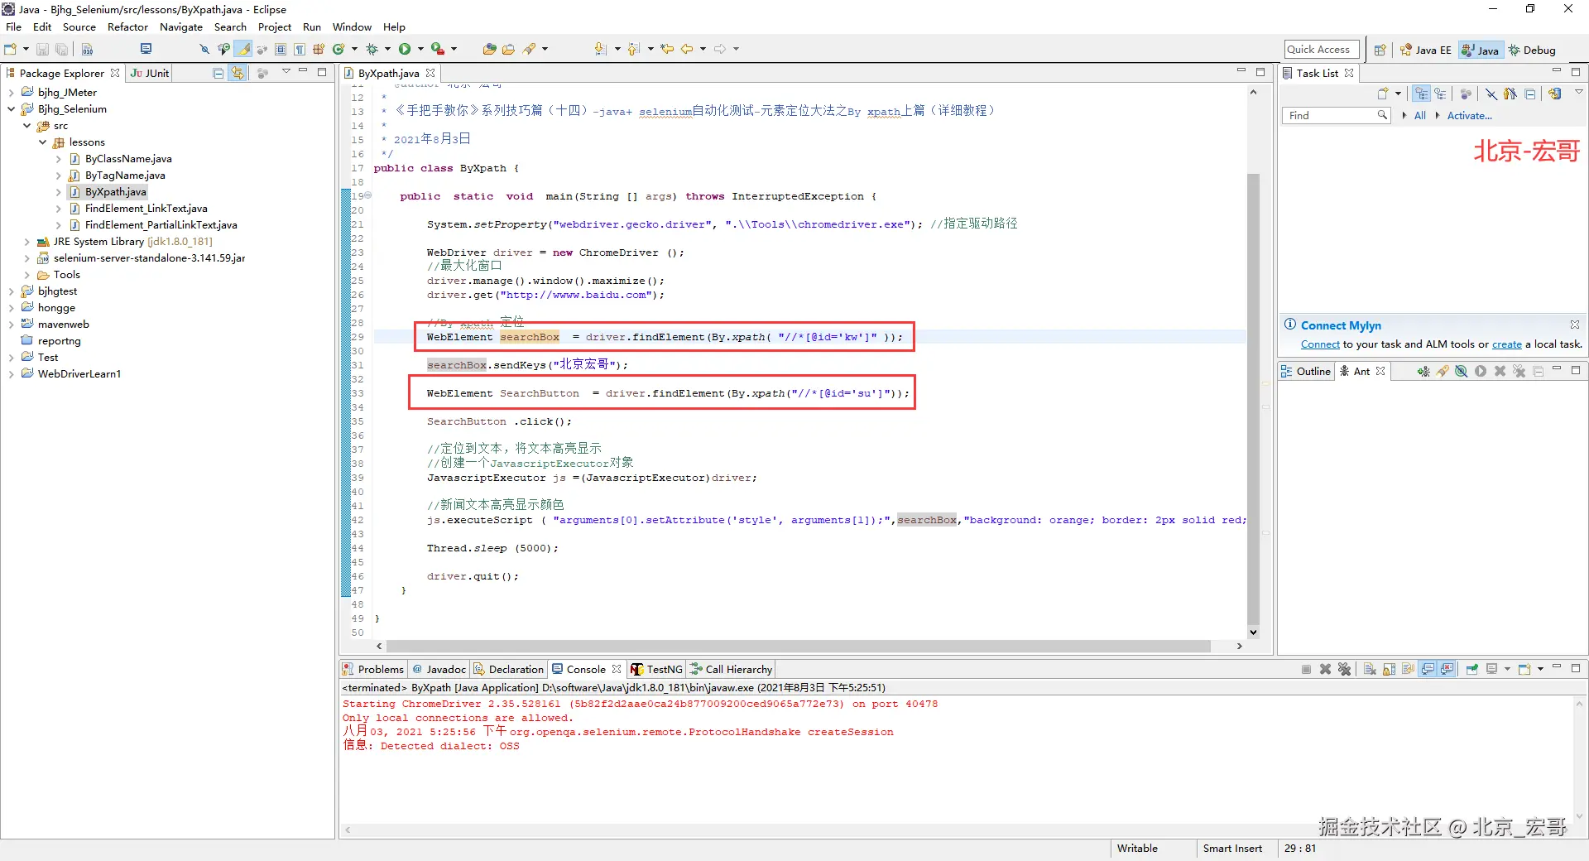Click Synchronize Changed icon in Task List
The height and width of the screenshot is (861, 1589).
[1555, 94]
